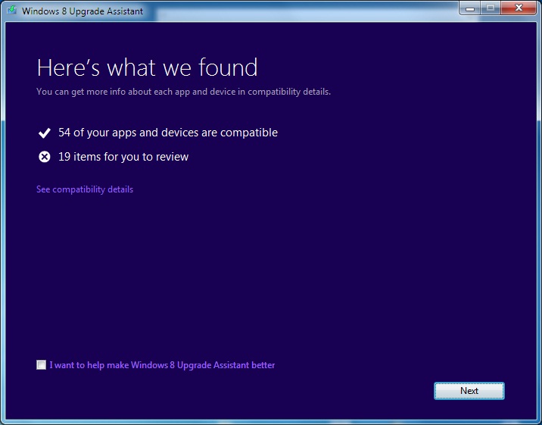Viewport: 542px width, 425px height.
Task: Select the '54 of your apps and devices are compatible' text
Action: pyautogui.click(x=168, y=133)
